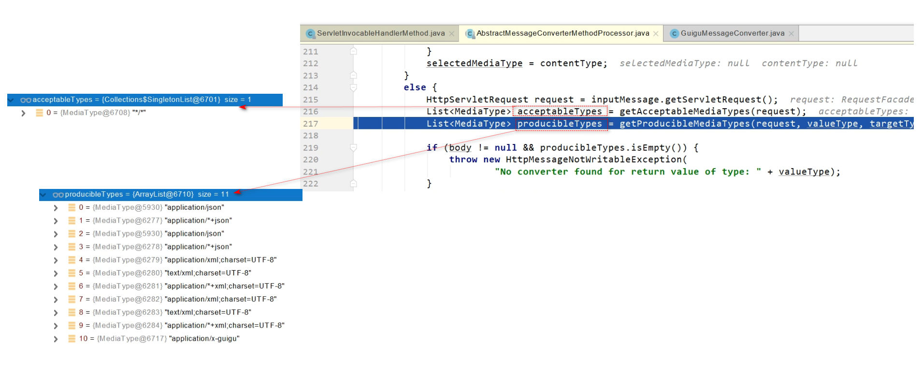Click getAcceptableMediaTypes method call
Screen dimensions: 923x374
(685, 112)
